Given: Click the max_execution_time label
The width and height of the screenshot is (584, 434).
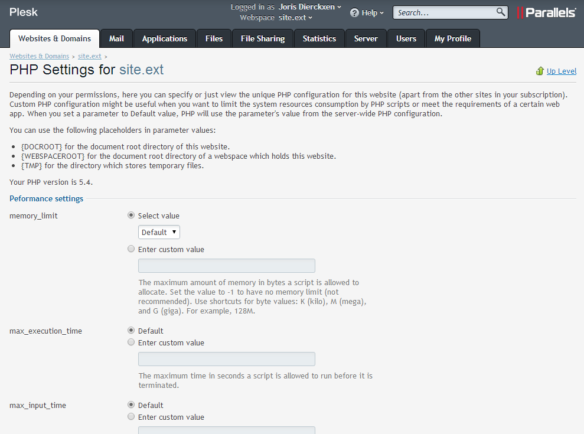Looking at the screenshot, I should pyautogui.click(x=45, y=331).
